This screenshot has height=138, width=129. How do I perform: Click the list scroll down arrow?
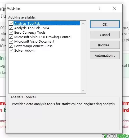(x=83, y=90)
